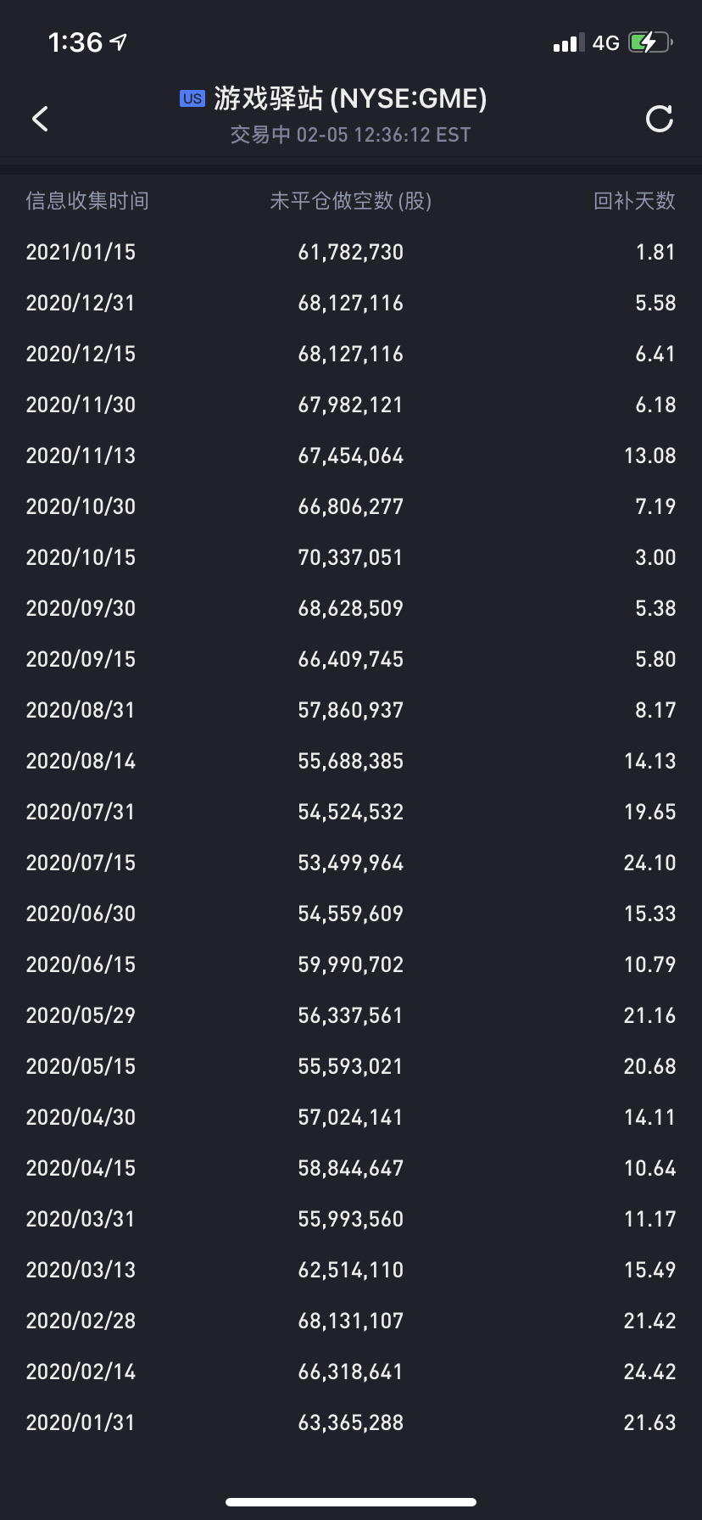Tap the blue US market badge
The image size is (702, 1520).
[x=192, y=98]
